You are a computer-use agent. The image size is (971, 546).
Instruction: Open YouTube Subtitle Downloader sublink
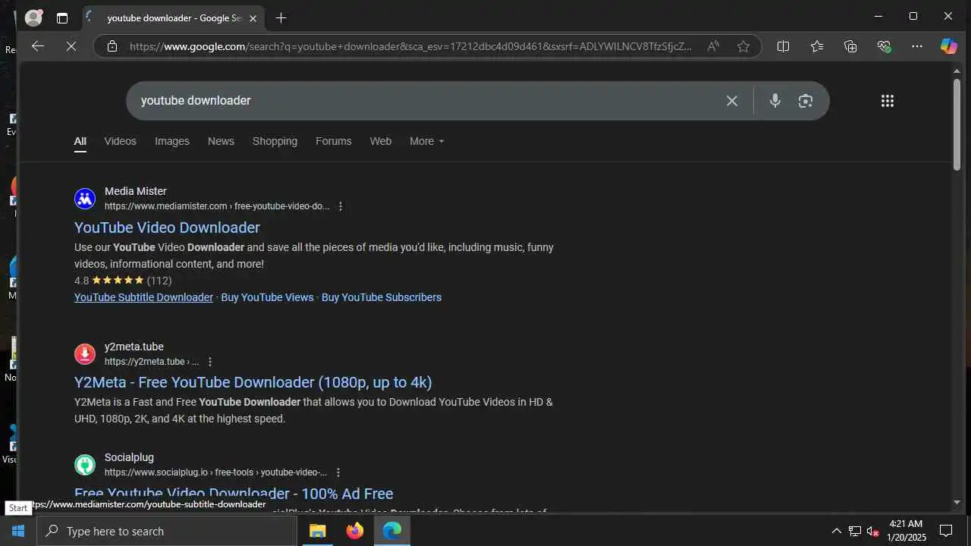click(143, 297)
